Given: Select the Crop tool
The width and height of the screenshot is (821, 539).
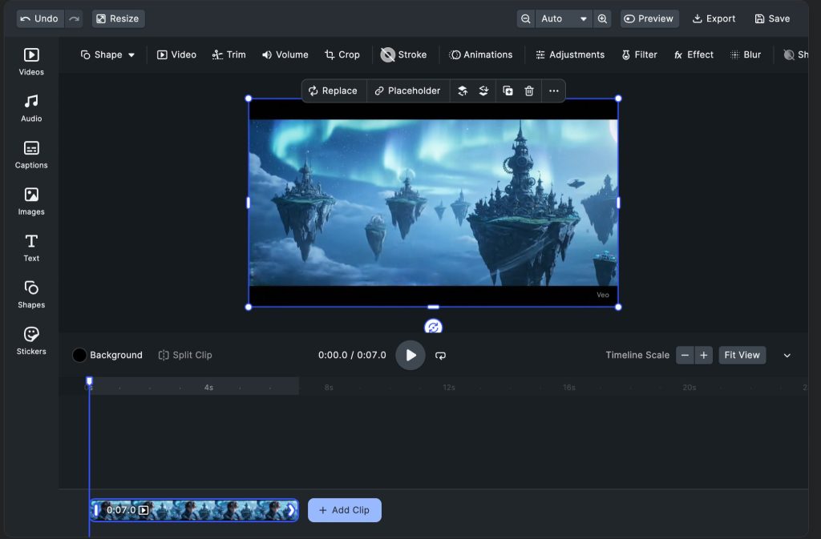Looking at the screenshot, I should point(342,55).
